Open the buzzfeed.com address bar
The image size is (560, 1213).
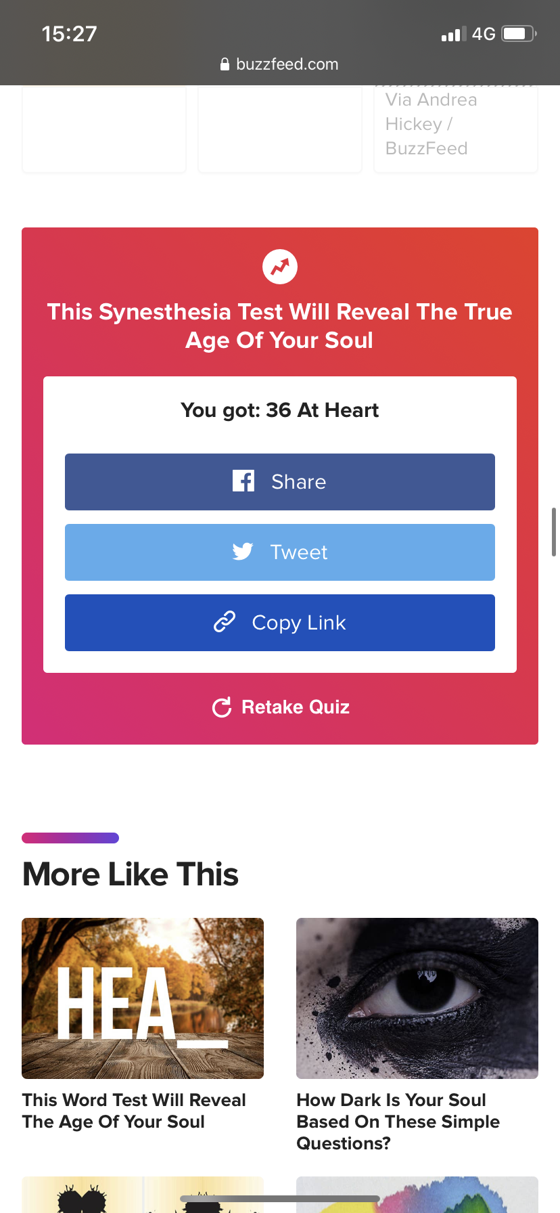coord(280,64)
